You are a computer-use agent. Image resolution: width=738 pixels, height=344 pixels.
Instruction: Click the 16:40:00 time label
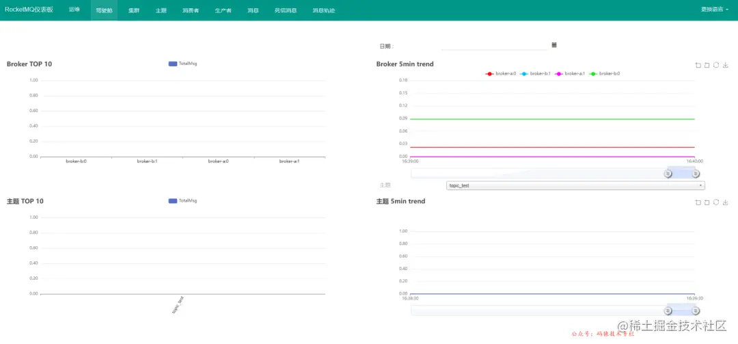[694, 161]
